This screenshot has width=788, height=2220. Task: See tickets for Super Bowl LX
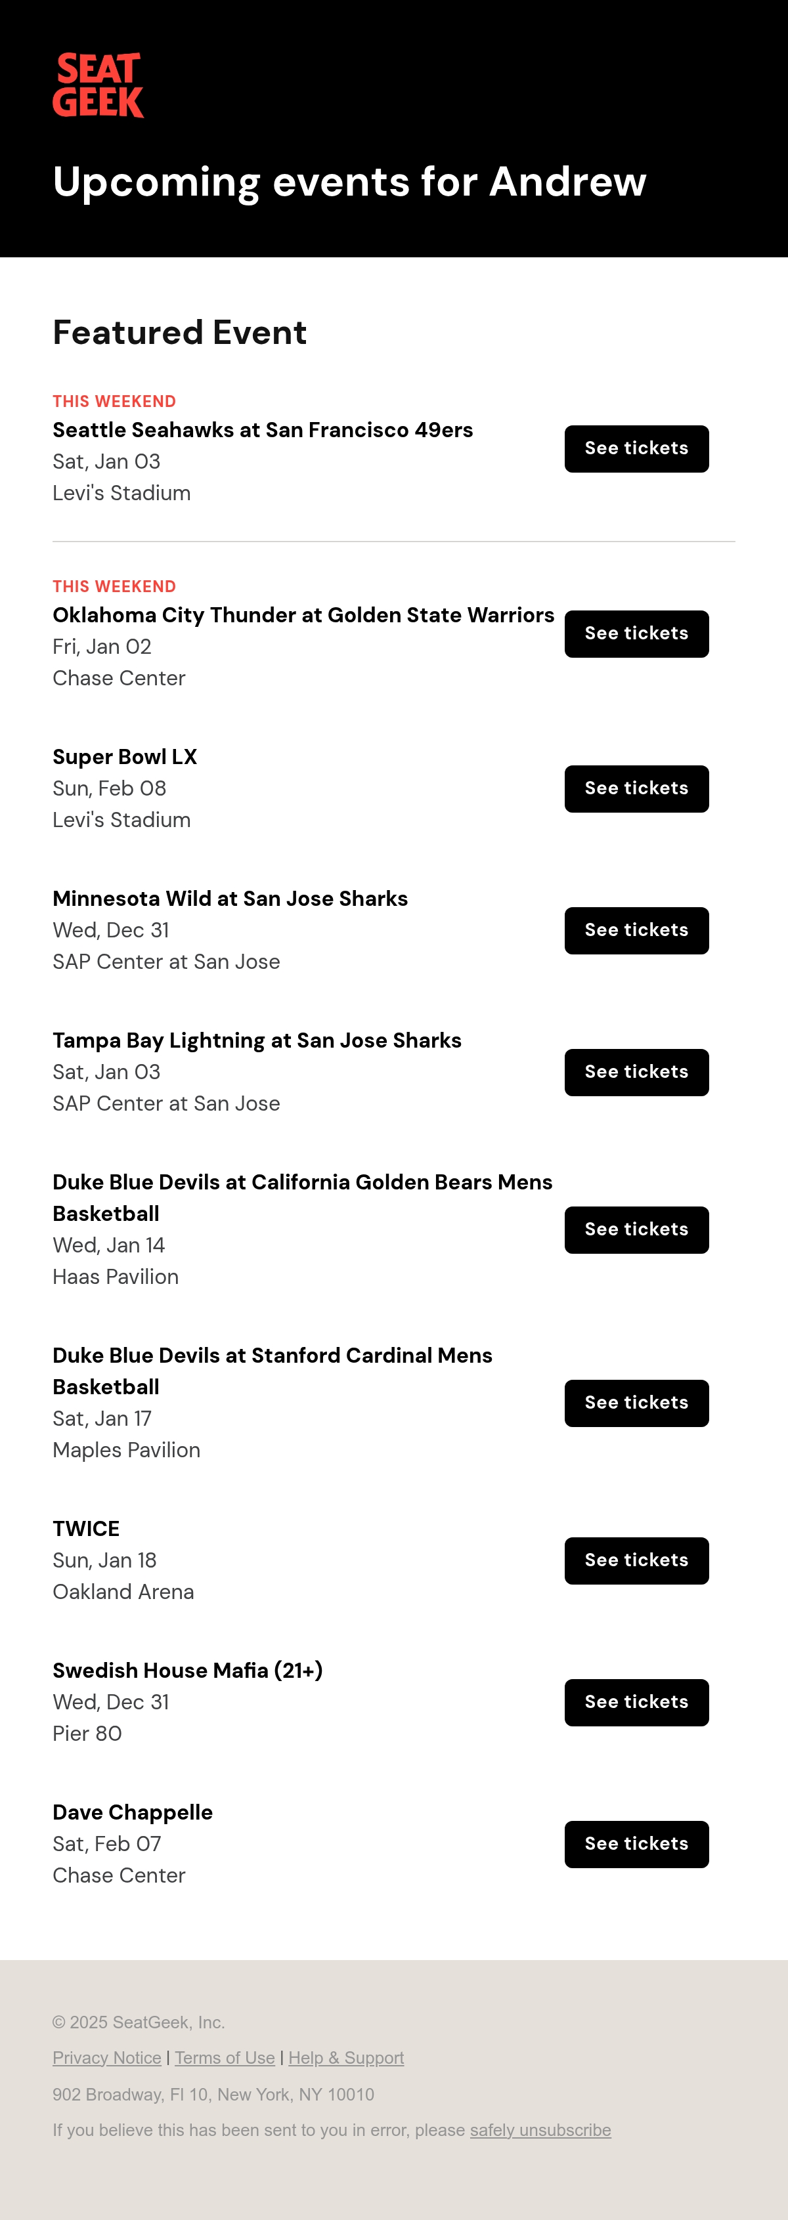[x=636, y=788]
